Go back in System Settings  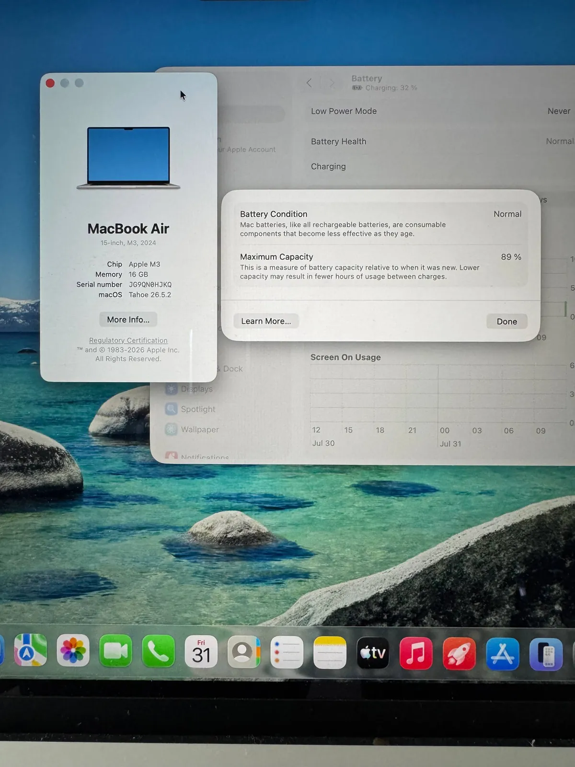[309, 83]
